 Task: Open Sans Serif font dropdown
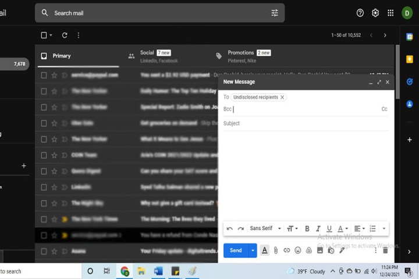(265, 228)
